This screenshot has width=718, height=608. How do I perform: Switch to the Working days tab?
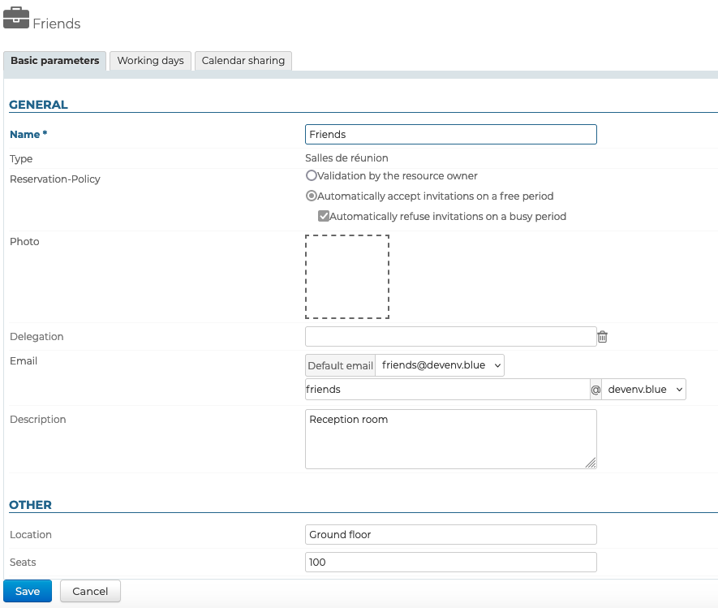pyautogui.click(x=150, y=61)
